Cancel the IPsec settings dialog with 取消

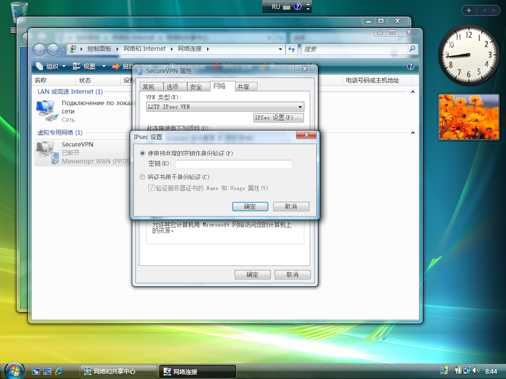[291, 206]
